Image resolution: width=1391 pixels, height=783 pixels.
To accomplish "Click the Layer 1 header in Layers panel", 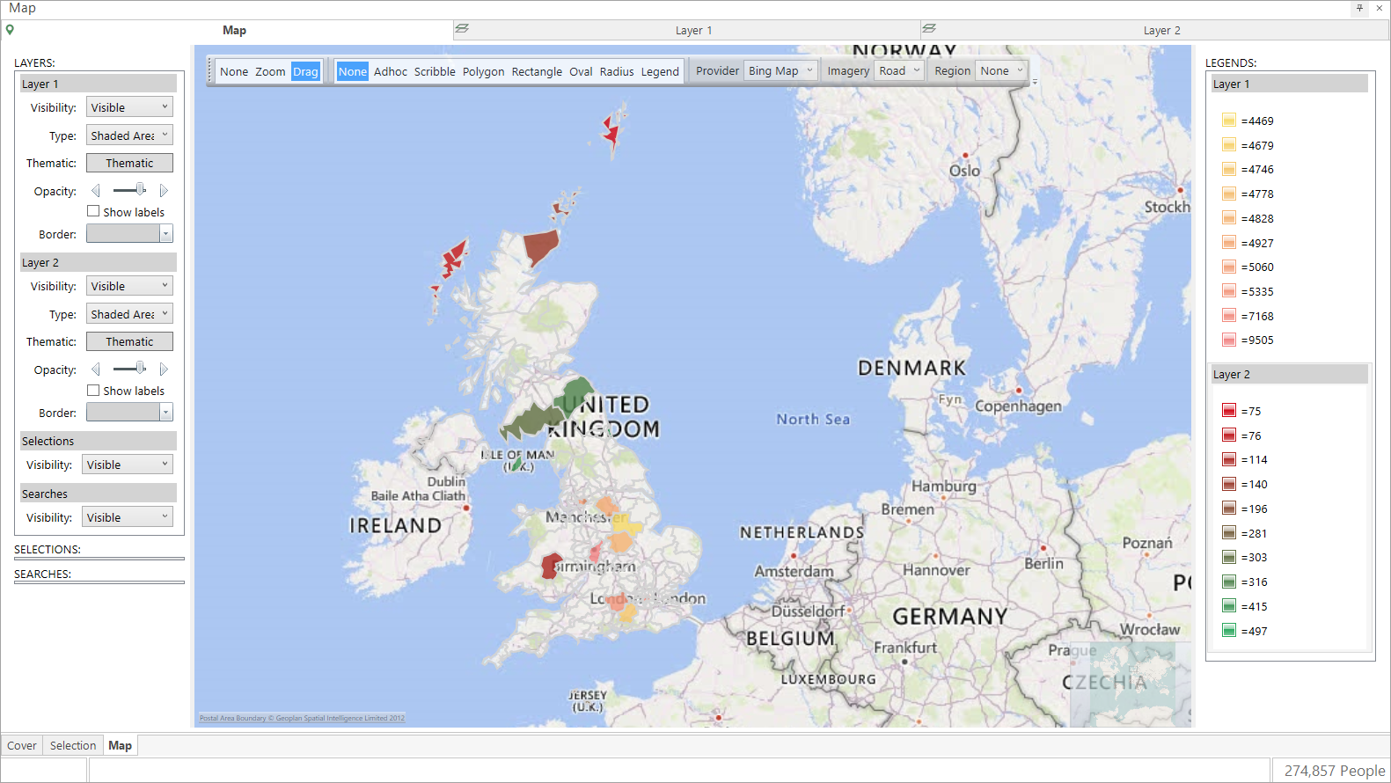I will pyautogui.click(x=98, y=84).
